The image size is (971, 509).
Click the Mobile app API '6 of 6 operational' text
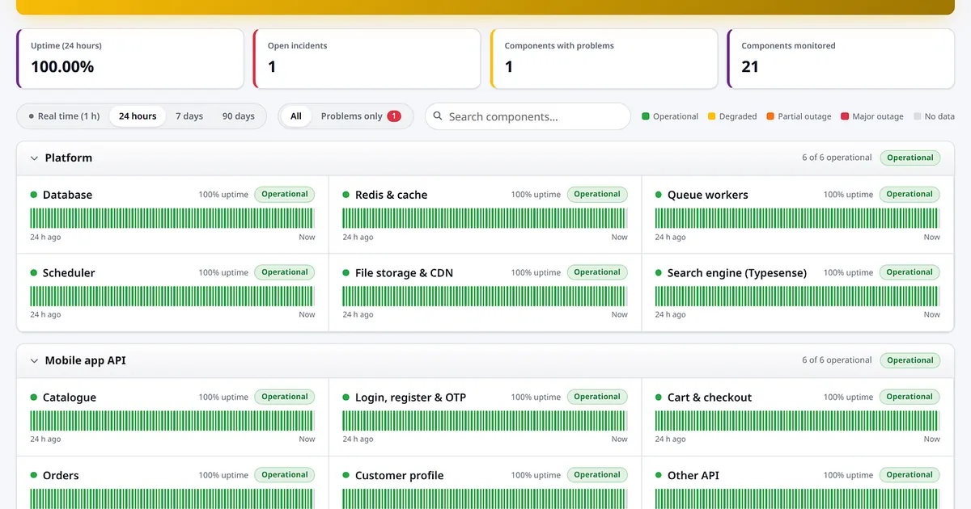point(837,360)
